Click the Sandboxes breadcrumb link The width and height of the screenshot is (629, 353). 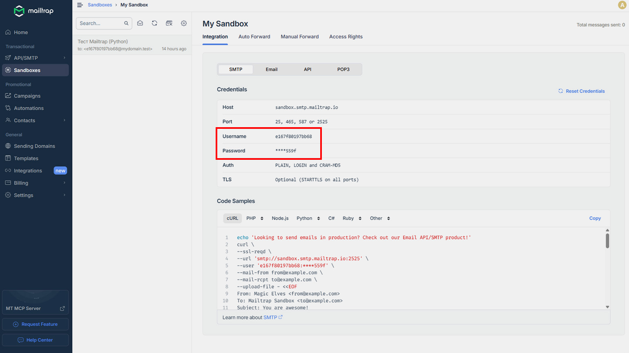[x=100, y=5]
